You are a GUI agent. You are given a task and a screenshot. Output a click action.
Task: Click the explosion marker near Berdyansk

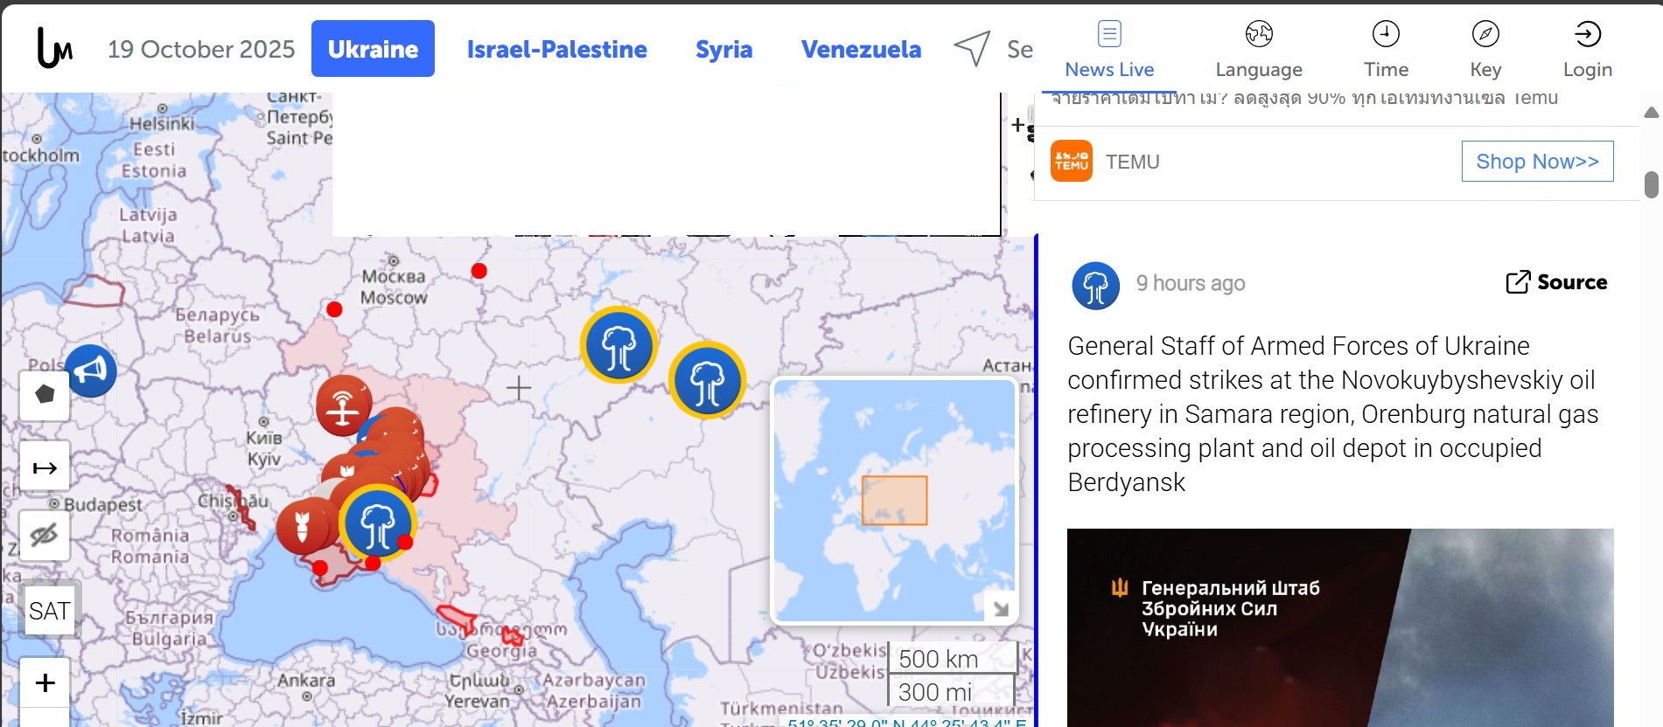click(x=377, y=523)
